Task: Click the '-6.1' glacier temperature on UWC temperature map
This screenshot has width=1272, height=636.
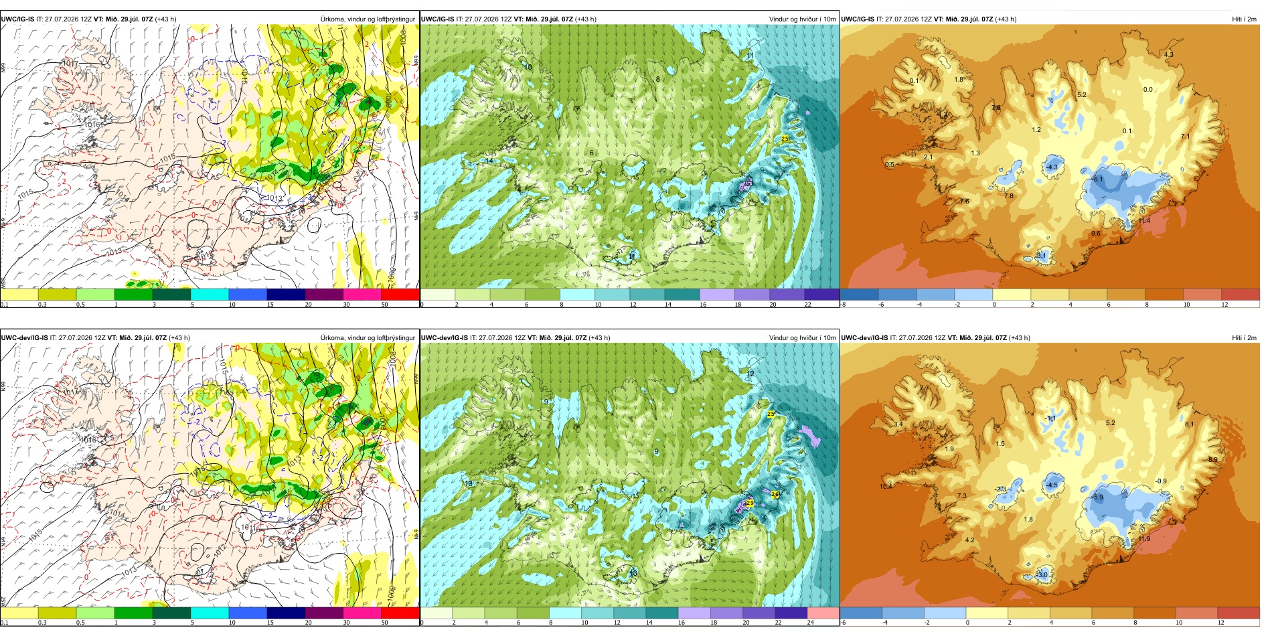Action: (x=1097, y=179)
